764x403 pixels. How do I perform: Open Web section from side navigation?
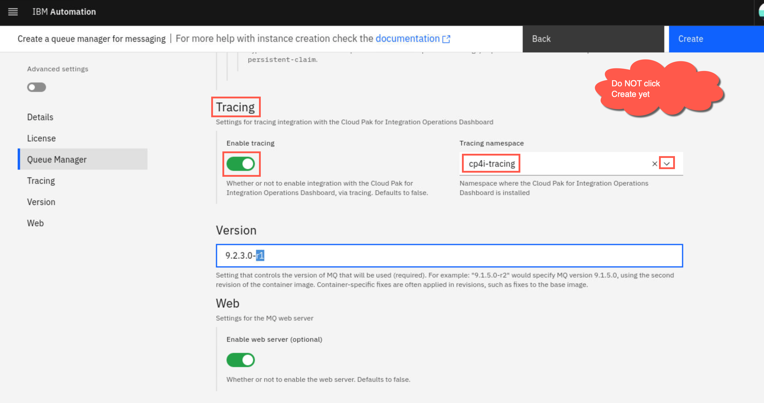coord(35,223)
